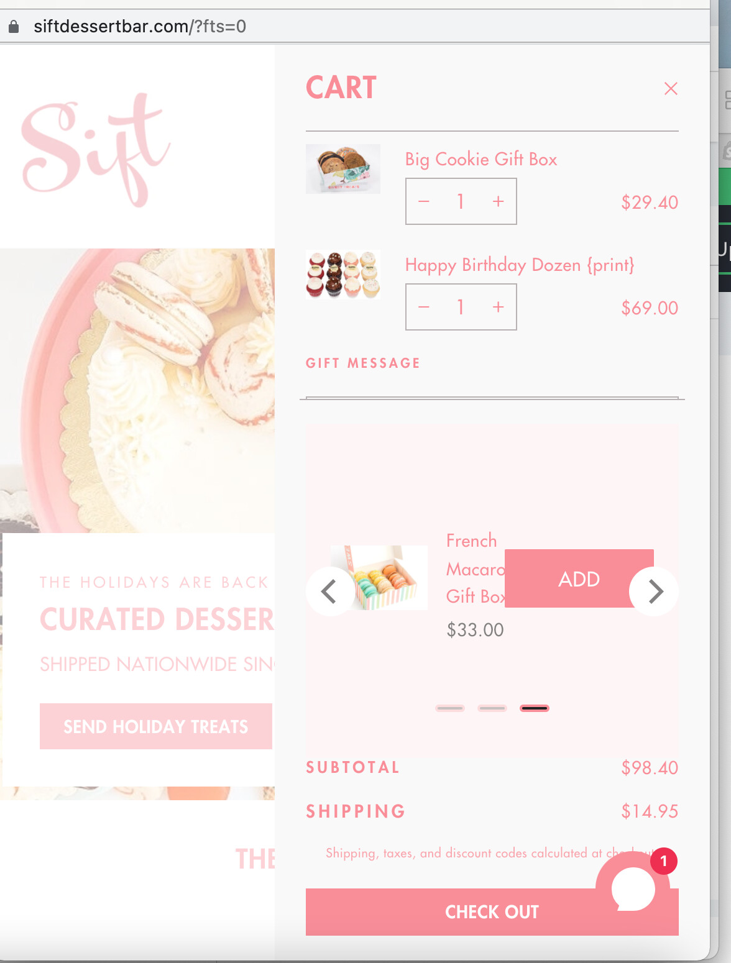Show previous recommended product with left arrow
The height and width of the screenshot is (963, 731).
pos(330,591)
